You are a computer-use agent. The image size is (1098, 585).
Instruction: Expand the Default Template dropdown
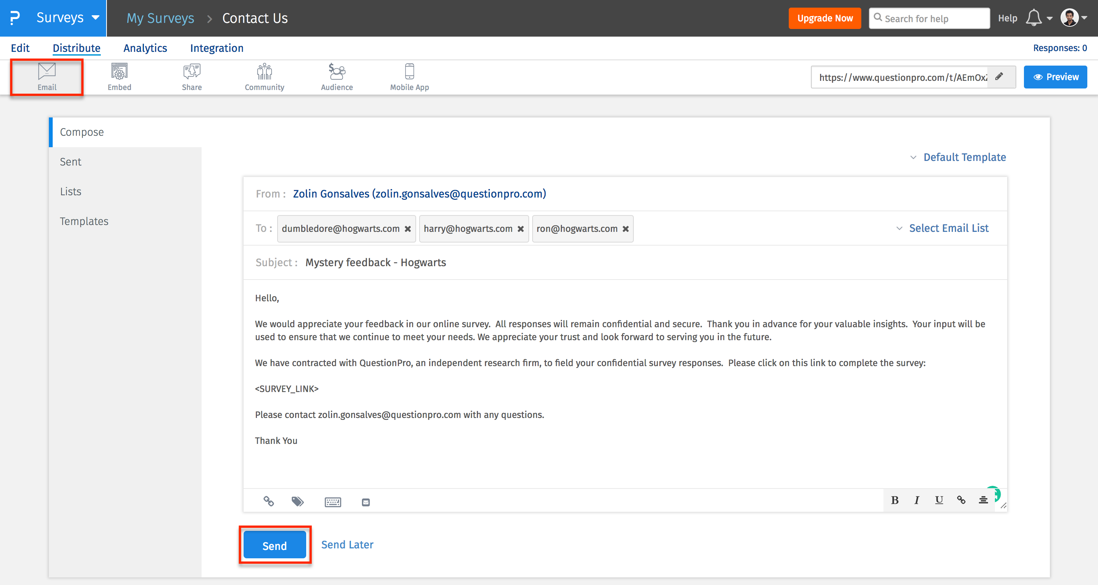point(958,157)
